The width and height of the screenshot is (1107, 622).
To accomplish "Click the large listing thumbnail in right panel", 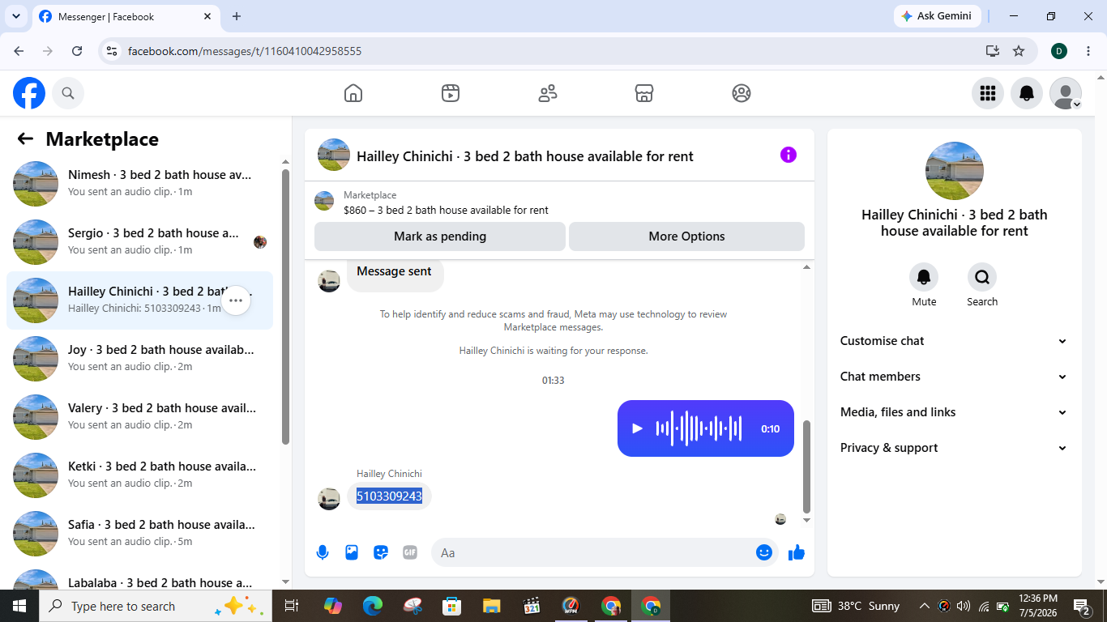I will (955, 171).
